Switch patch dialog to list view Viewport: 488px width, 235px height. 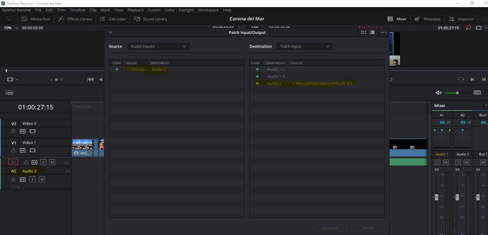pos(372,32)
